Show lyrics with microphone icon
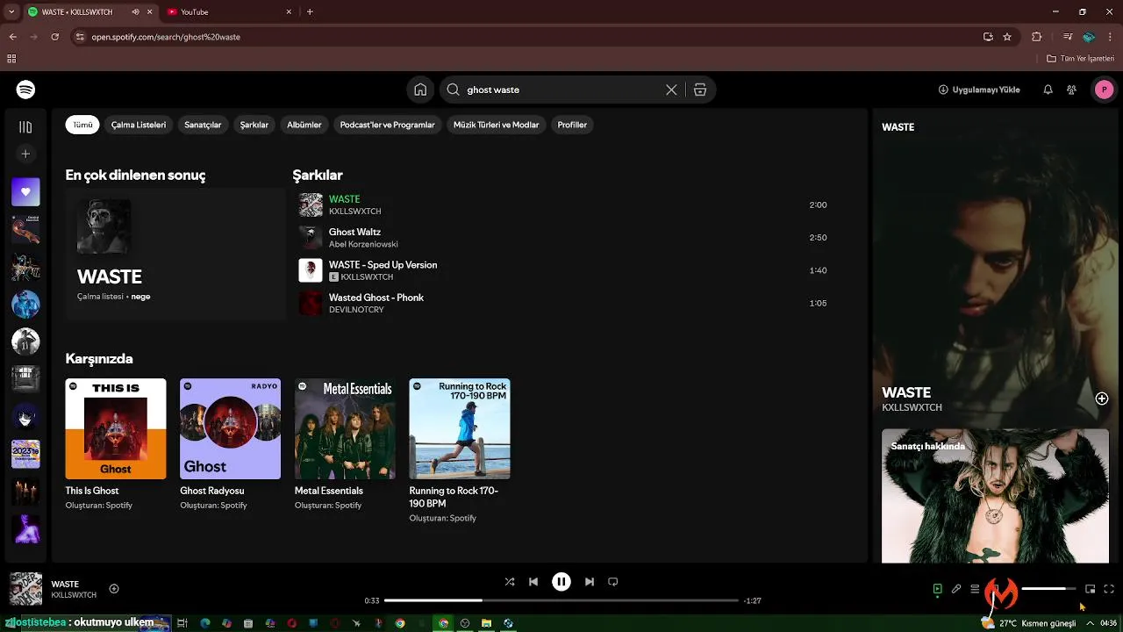 (x=956, y=589)
